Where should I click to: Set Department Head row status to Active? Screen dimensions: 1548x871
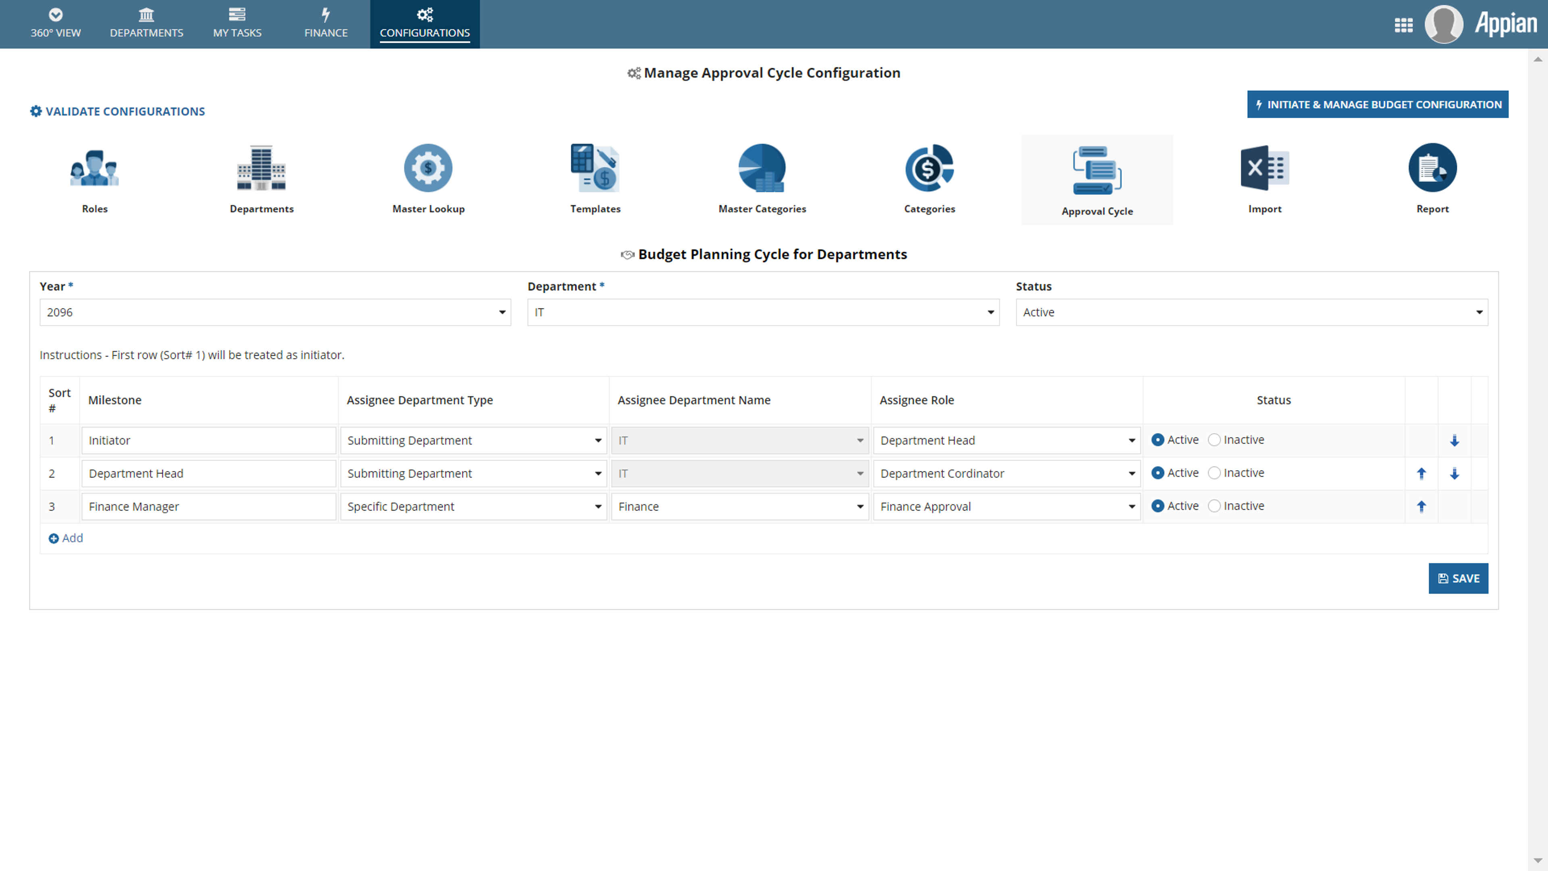click(x=1157, y=473)
